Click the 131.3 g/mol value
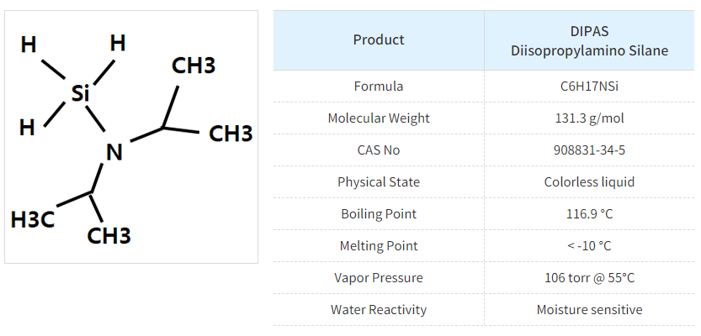Image resolution: width=701 pixels, height=336 pixels. click(589, 118)
